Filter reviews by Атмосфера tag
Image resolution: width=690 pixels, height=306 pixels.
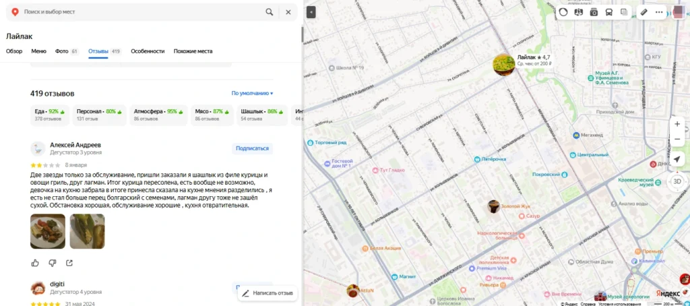[x=158, y=115]
